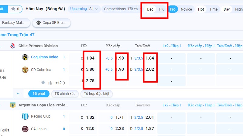
Task: Open the Competitions Tất cả dropdown
Action: [x=121, y=9]
